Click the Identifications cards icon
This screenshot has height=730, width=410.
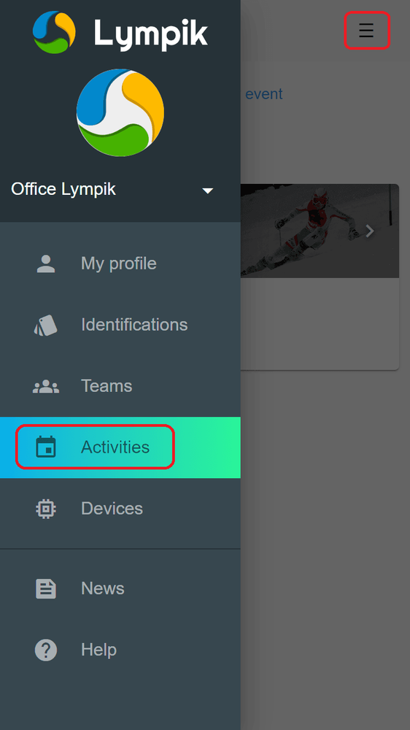click(46, 325)
